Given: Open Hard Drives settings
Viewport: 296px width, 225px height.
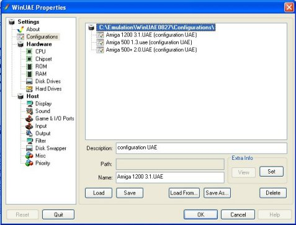Looking at the screenshot, I should click(x=48, y=89).
